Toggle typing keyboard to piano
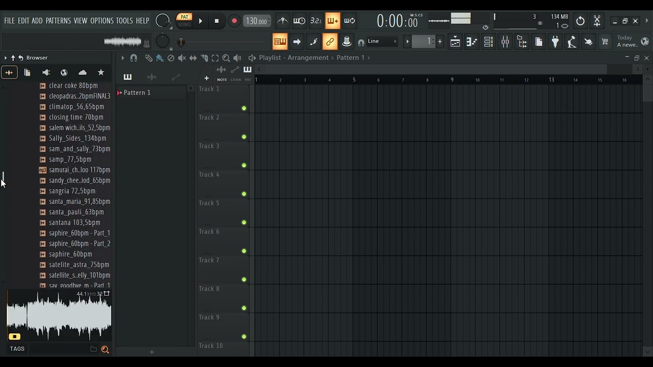 (x=280, y=42)
